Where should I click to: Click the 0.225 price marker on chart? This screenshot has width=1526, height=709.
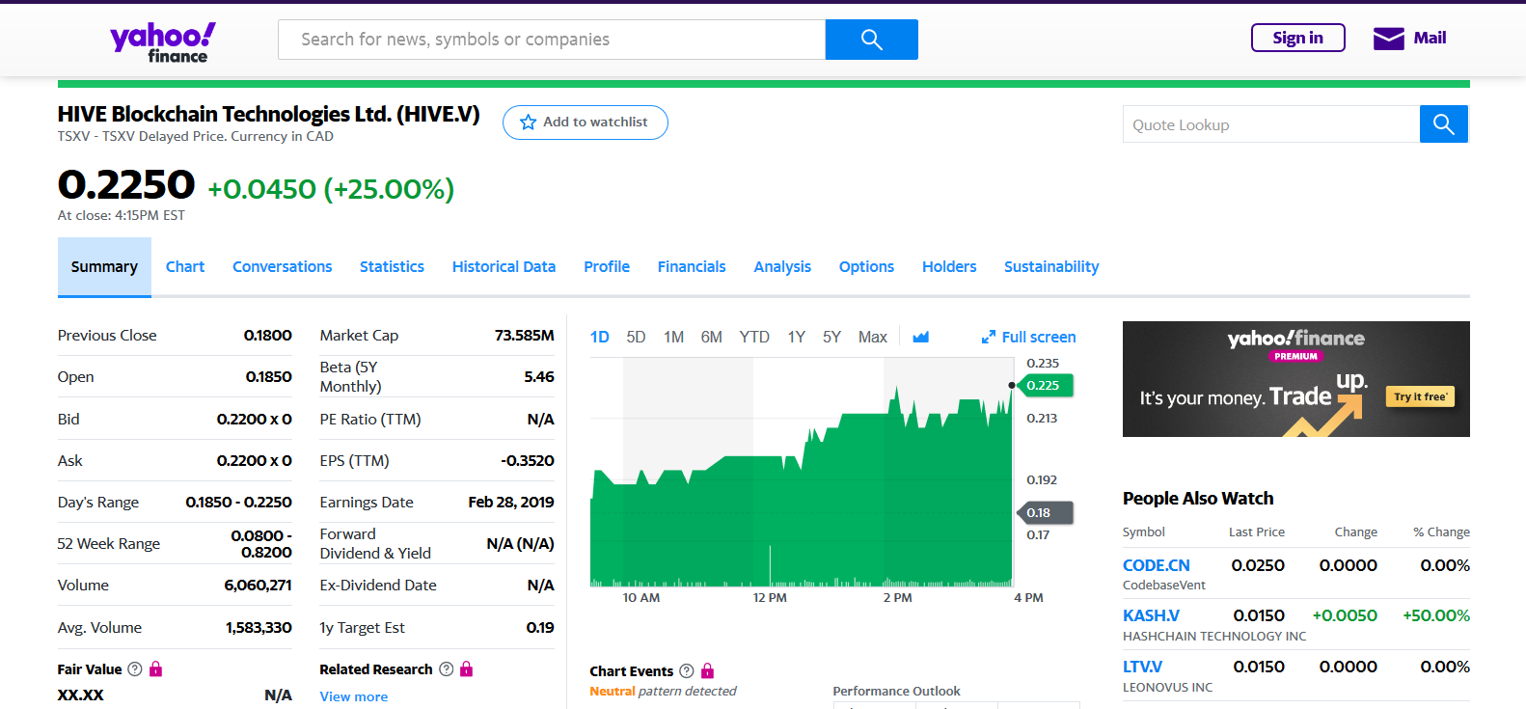pyautogui.click(x=1044, y=385)
